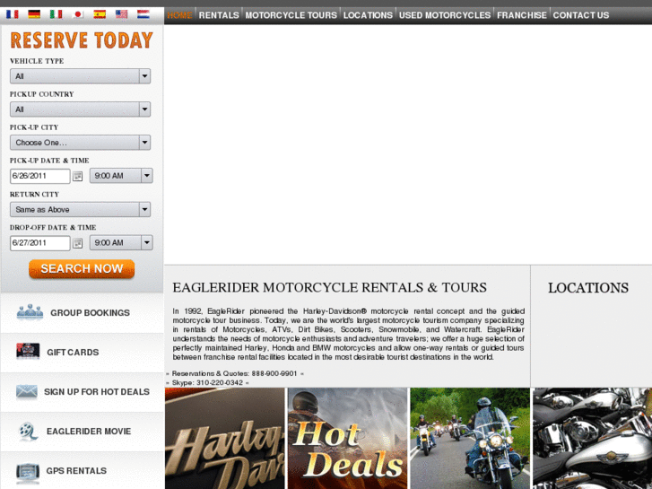
Task: Open the Hot Deals banner thumbnail
Action: (348, 438)
